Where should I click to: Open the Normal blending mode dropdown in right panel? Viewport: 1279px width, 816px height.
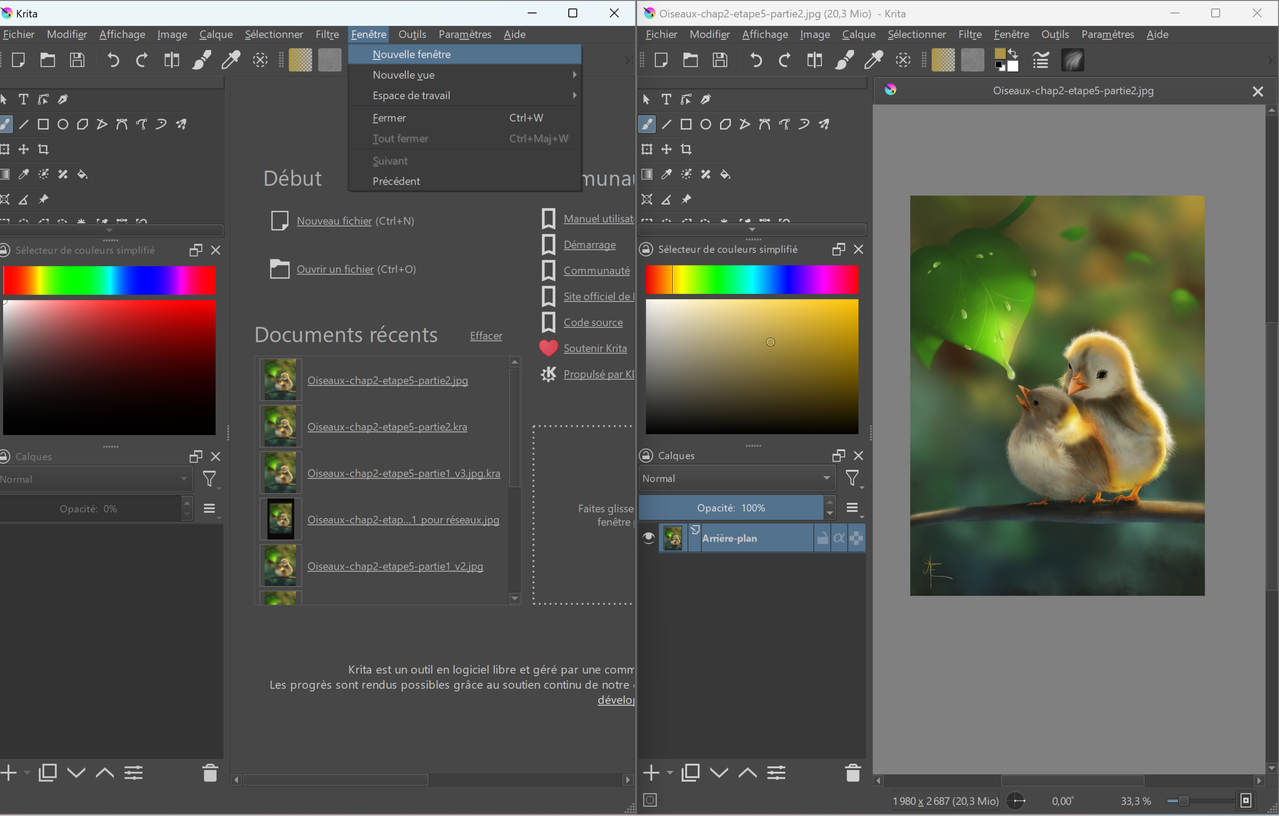[736, 479]
